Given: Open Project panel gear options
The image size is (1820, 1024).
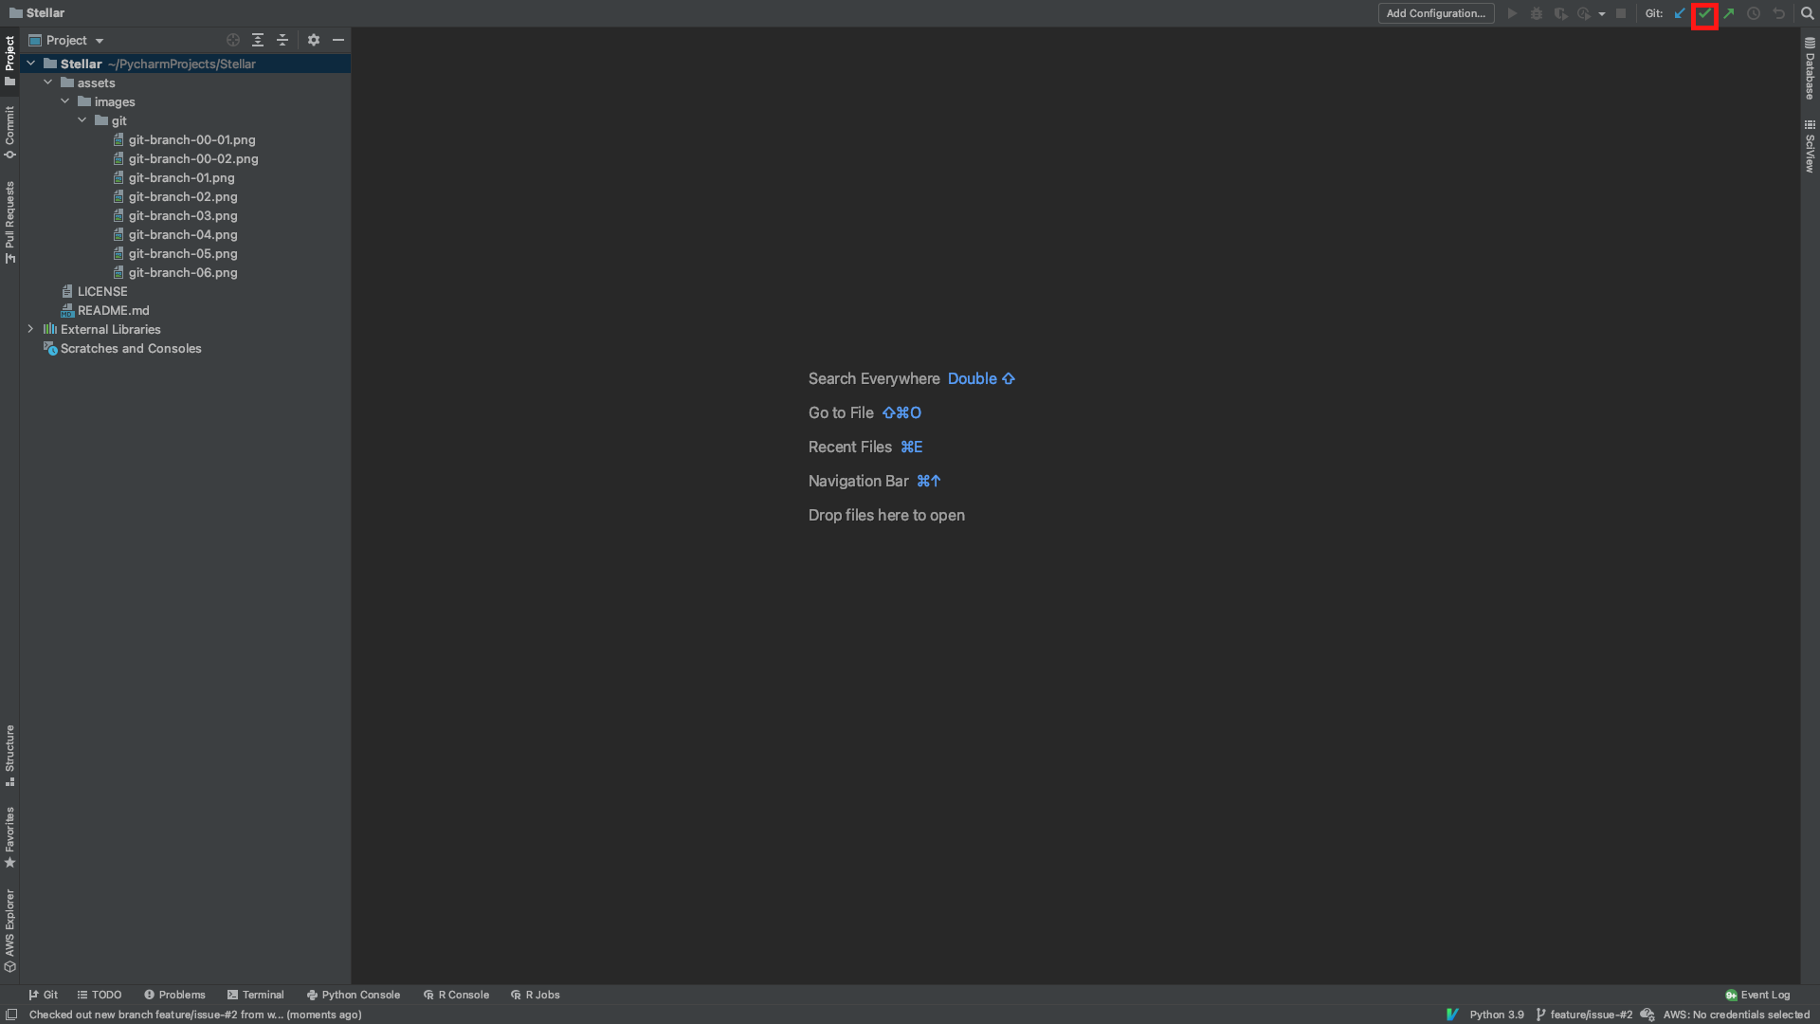Looking at the screenshot, I should 314,41.
